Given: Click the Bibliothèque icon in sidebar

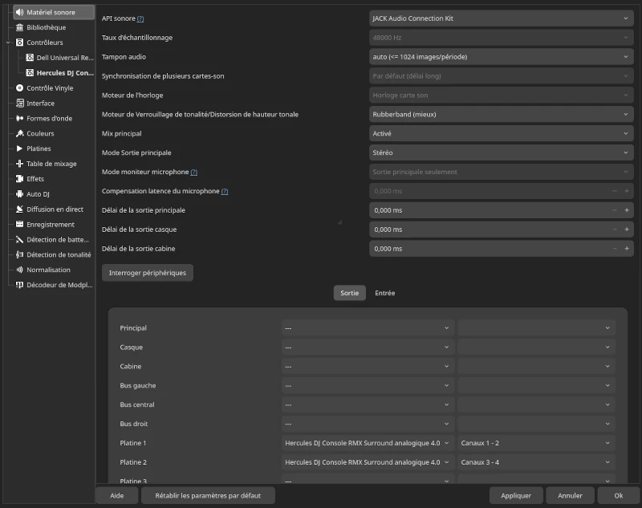Looking at the screenshot, I should [19, 27].
